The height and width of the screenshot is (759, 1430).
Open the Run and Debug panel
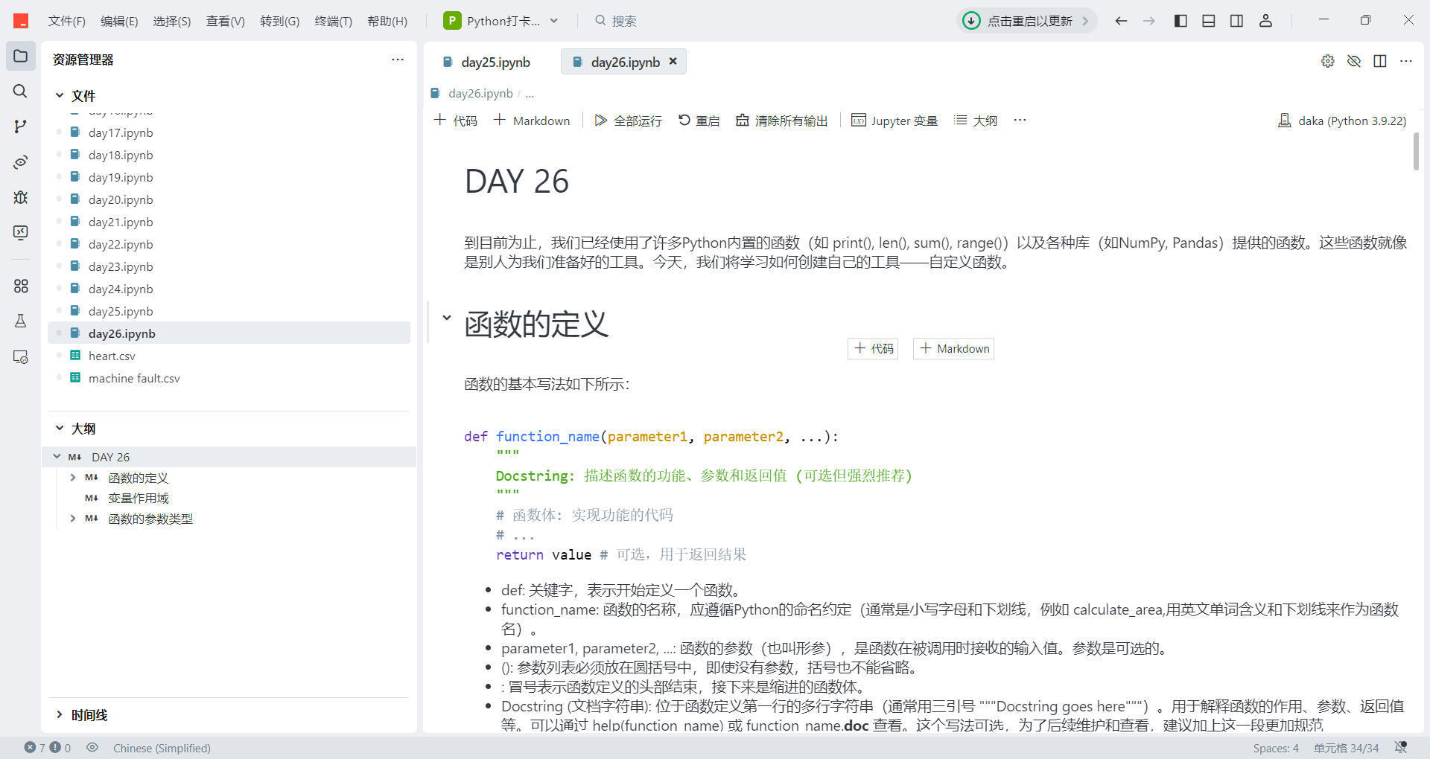click(x=20, y=197)
